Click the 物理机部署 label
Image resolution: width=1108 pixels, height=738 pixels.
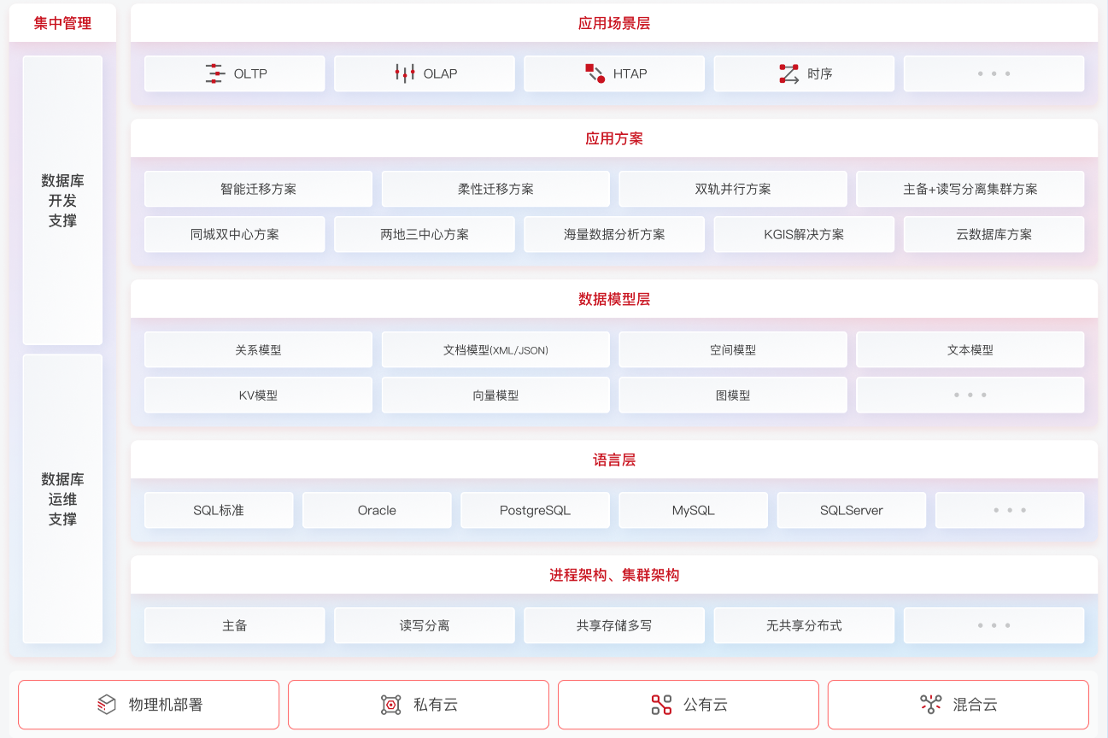166,705
